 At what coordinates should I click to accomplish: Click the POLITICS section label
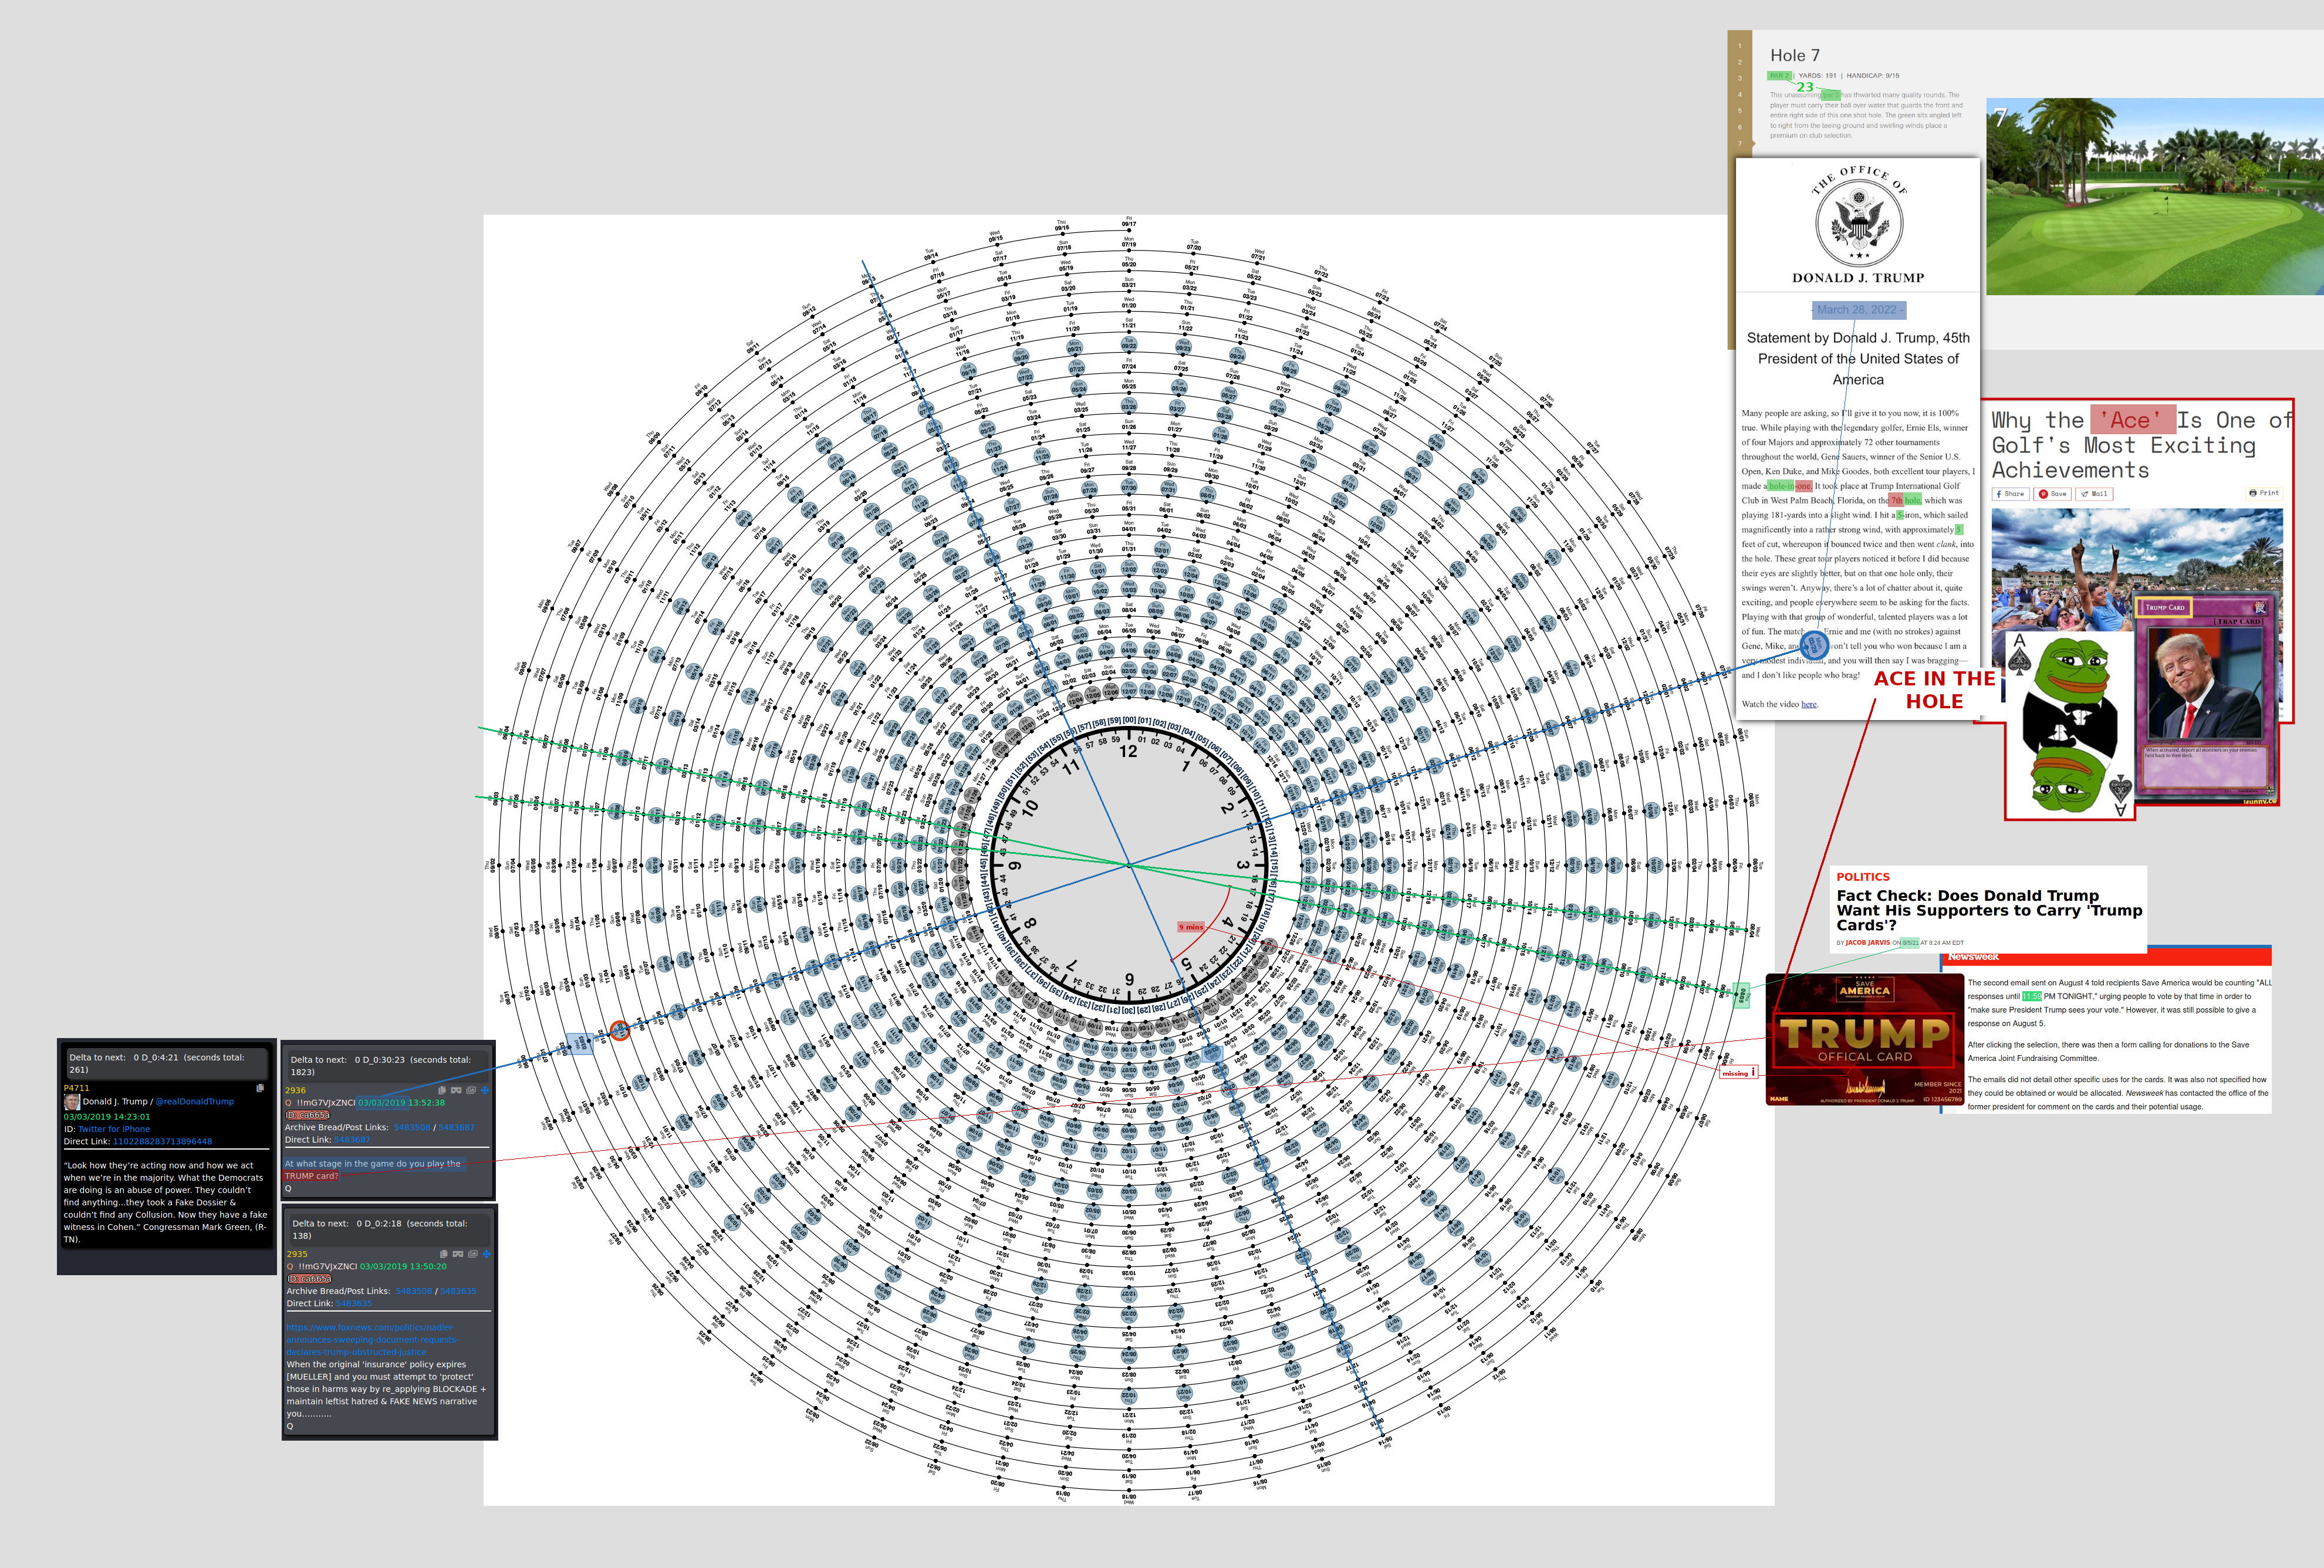tap(1863, 877)
